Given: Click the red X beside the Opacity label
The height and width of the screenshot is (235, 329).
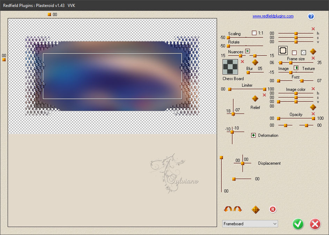Looking at the screenshot, I should [313, 114].
